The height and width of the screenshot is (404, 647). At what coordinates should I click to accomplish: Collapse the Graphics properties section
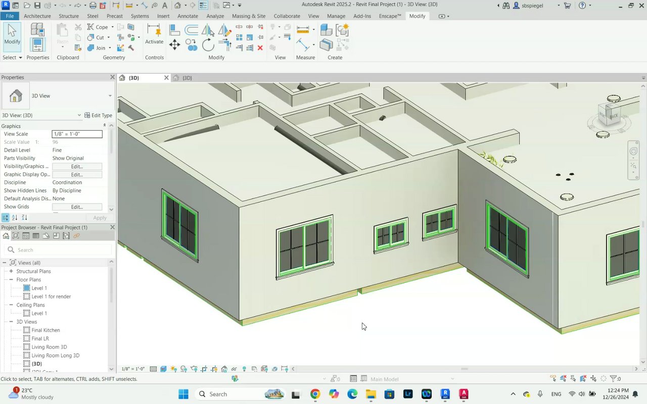[105, 126]
